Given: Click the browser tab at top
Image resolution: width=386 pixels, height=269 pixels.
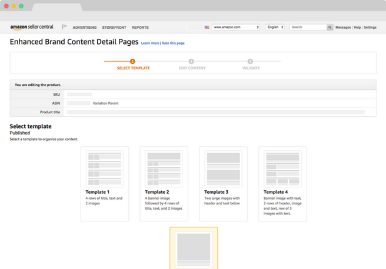Looking at the screenshot, I should (x=57, y=7).
